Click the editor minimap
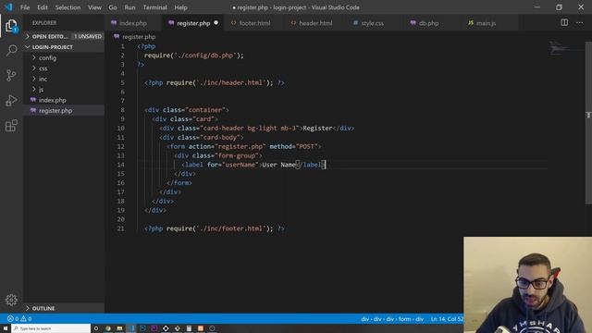This screenshot has height=333, width=592. coord(565,49)
